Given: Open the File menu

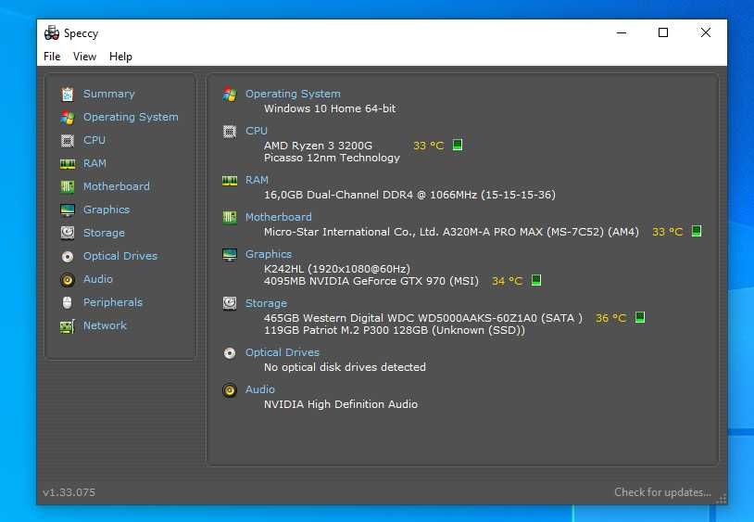Looking at the screenshot, I should point(52,57).
